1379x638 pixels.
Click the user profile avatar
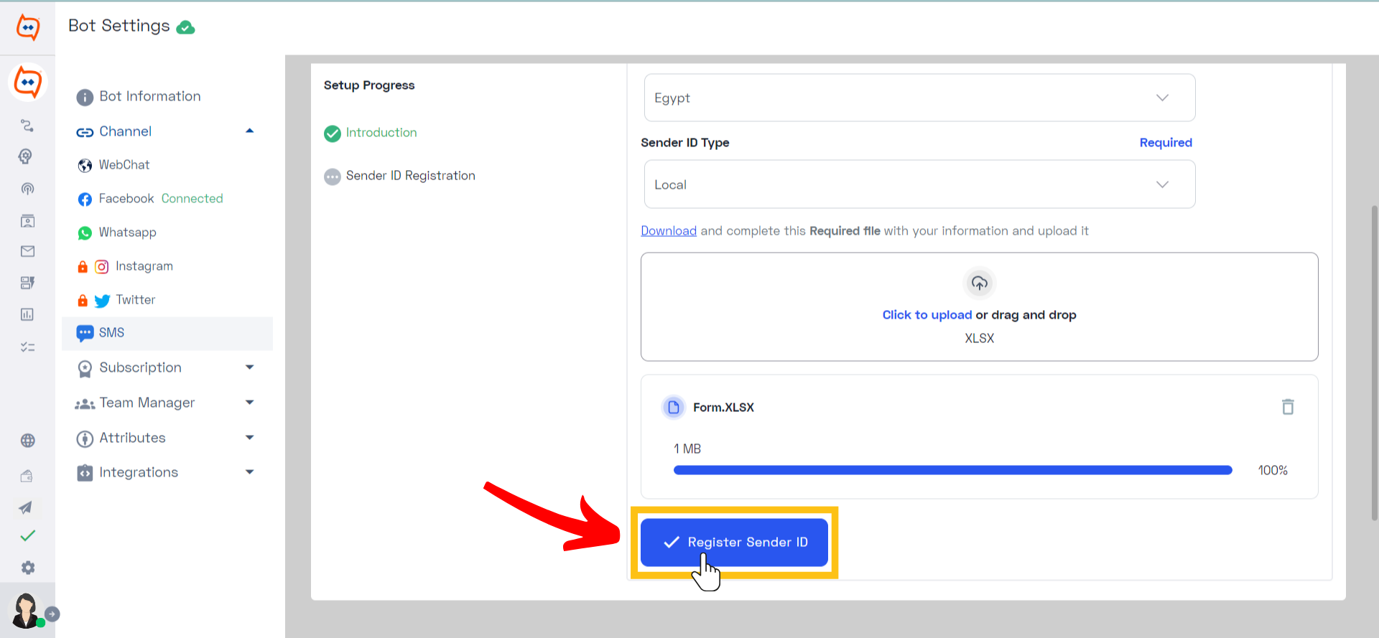27,611
